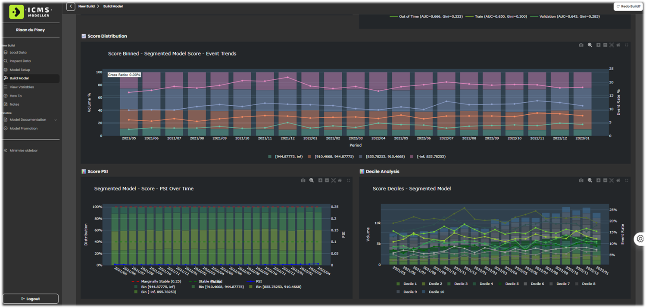Download Score Distribution plot as image

(581, 45)
